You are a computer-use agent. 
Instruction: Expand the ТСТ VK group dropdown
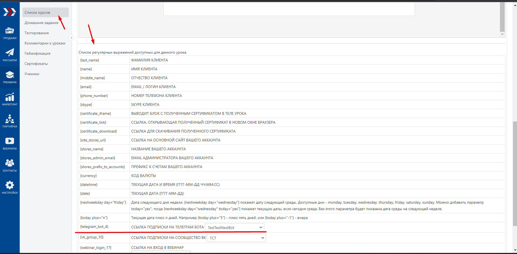(236, 238)
